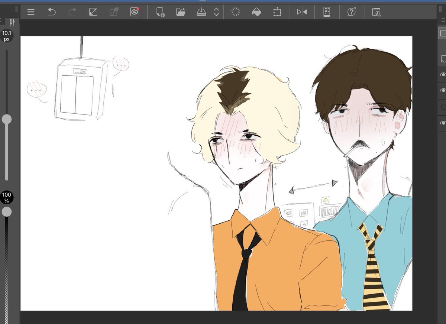Click the disabled eyedropper-layer icon
This screenshot has width=446, height=324.
[114, 12]
